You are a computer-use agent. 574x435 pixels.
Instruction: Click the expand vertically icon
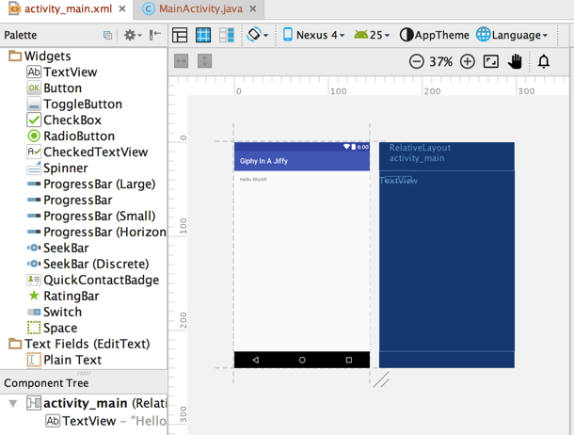pos(204,61)
